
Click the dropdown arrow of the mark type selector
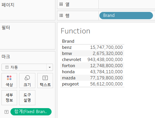pos(50,67)
